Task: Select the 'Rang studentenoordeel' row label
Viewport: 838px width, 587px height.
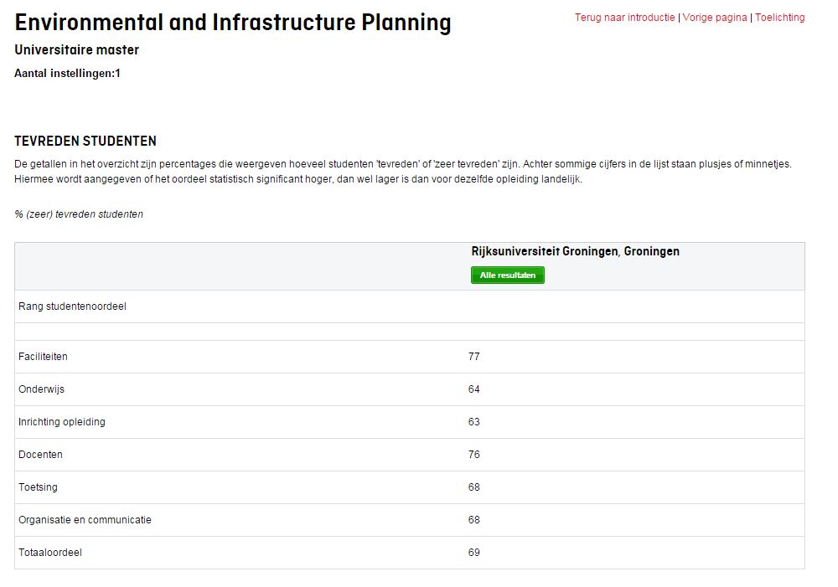Action: [x=72, y=306]
